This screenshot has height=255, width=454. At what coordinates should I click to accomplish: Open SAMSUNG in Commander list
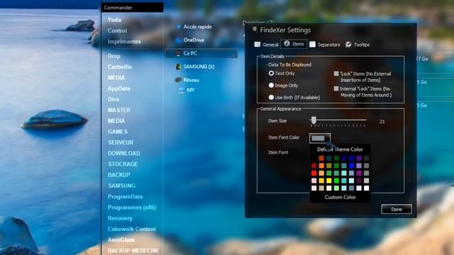[x=121, y=186]
